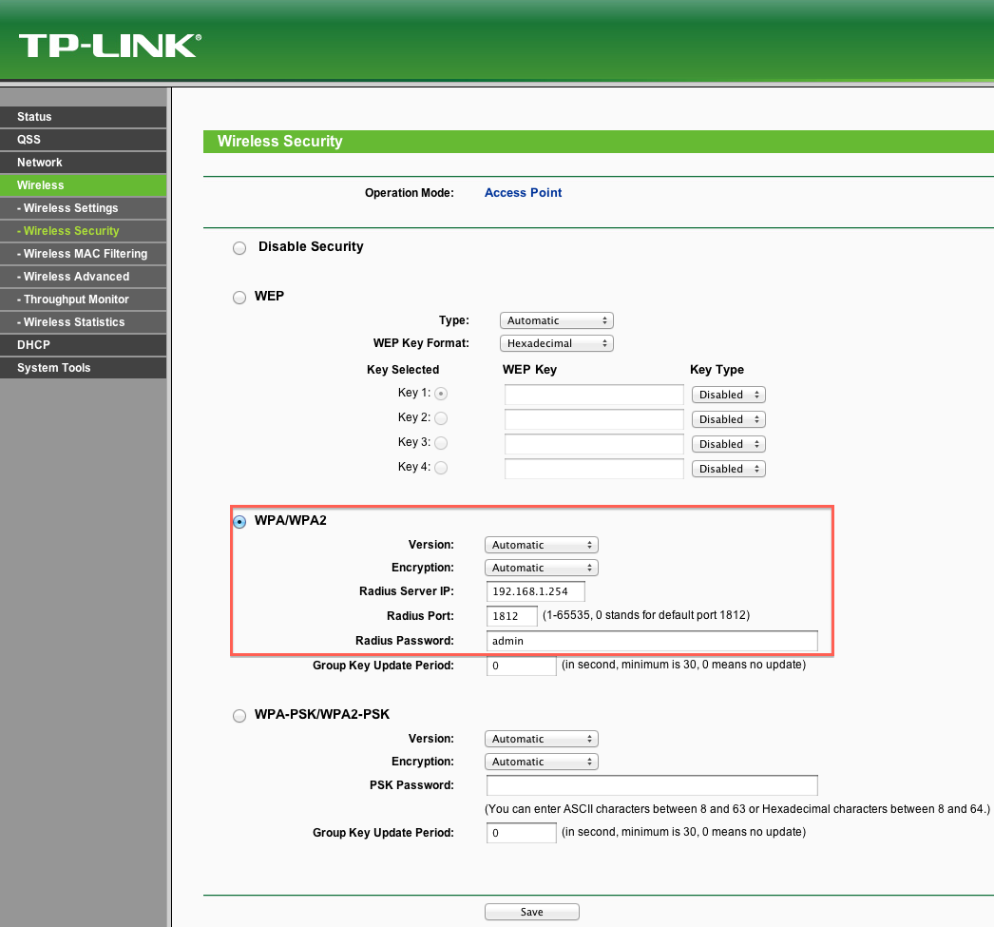Open Throughput Monitor page
This screenshot has width=994, height=927.
pos(83,299)
